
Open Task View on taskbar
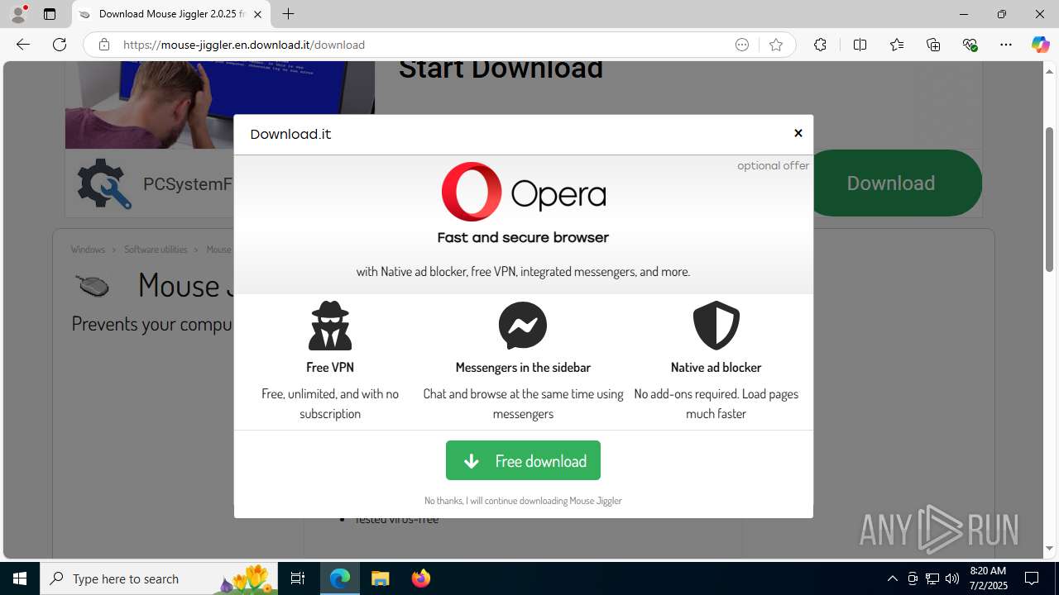pos(298,578)
